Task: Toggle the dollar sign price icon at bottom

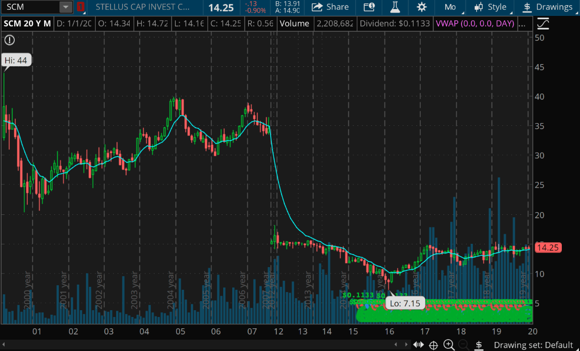Action: (x=479, y=345)
